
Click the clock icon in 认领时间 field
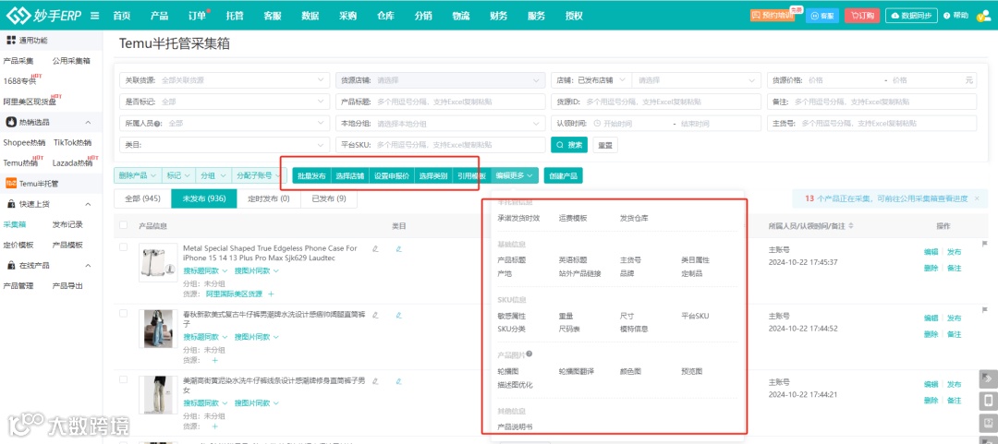(x=597, y=124)
